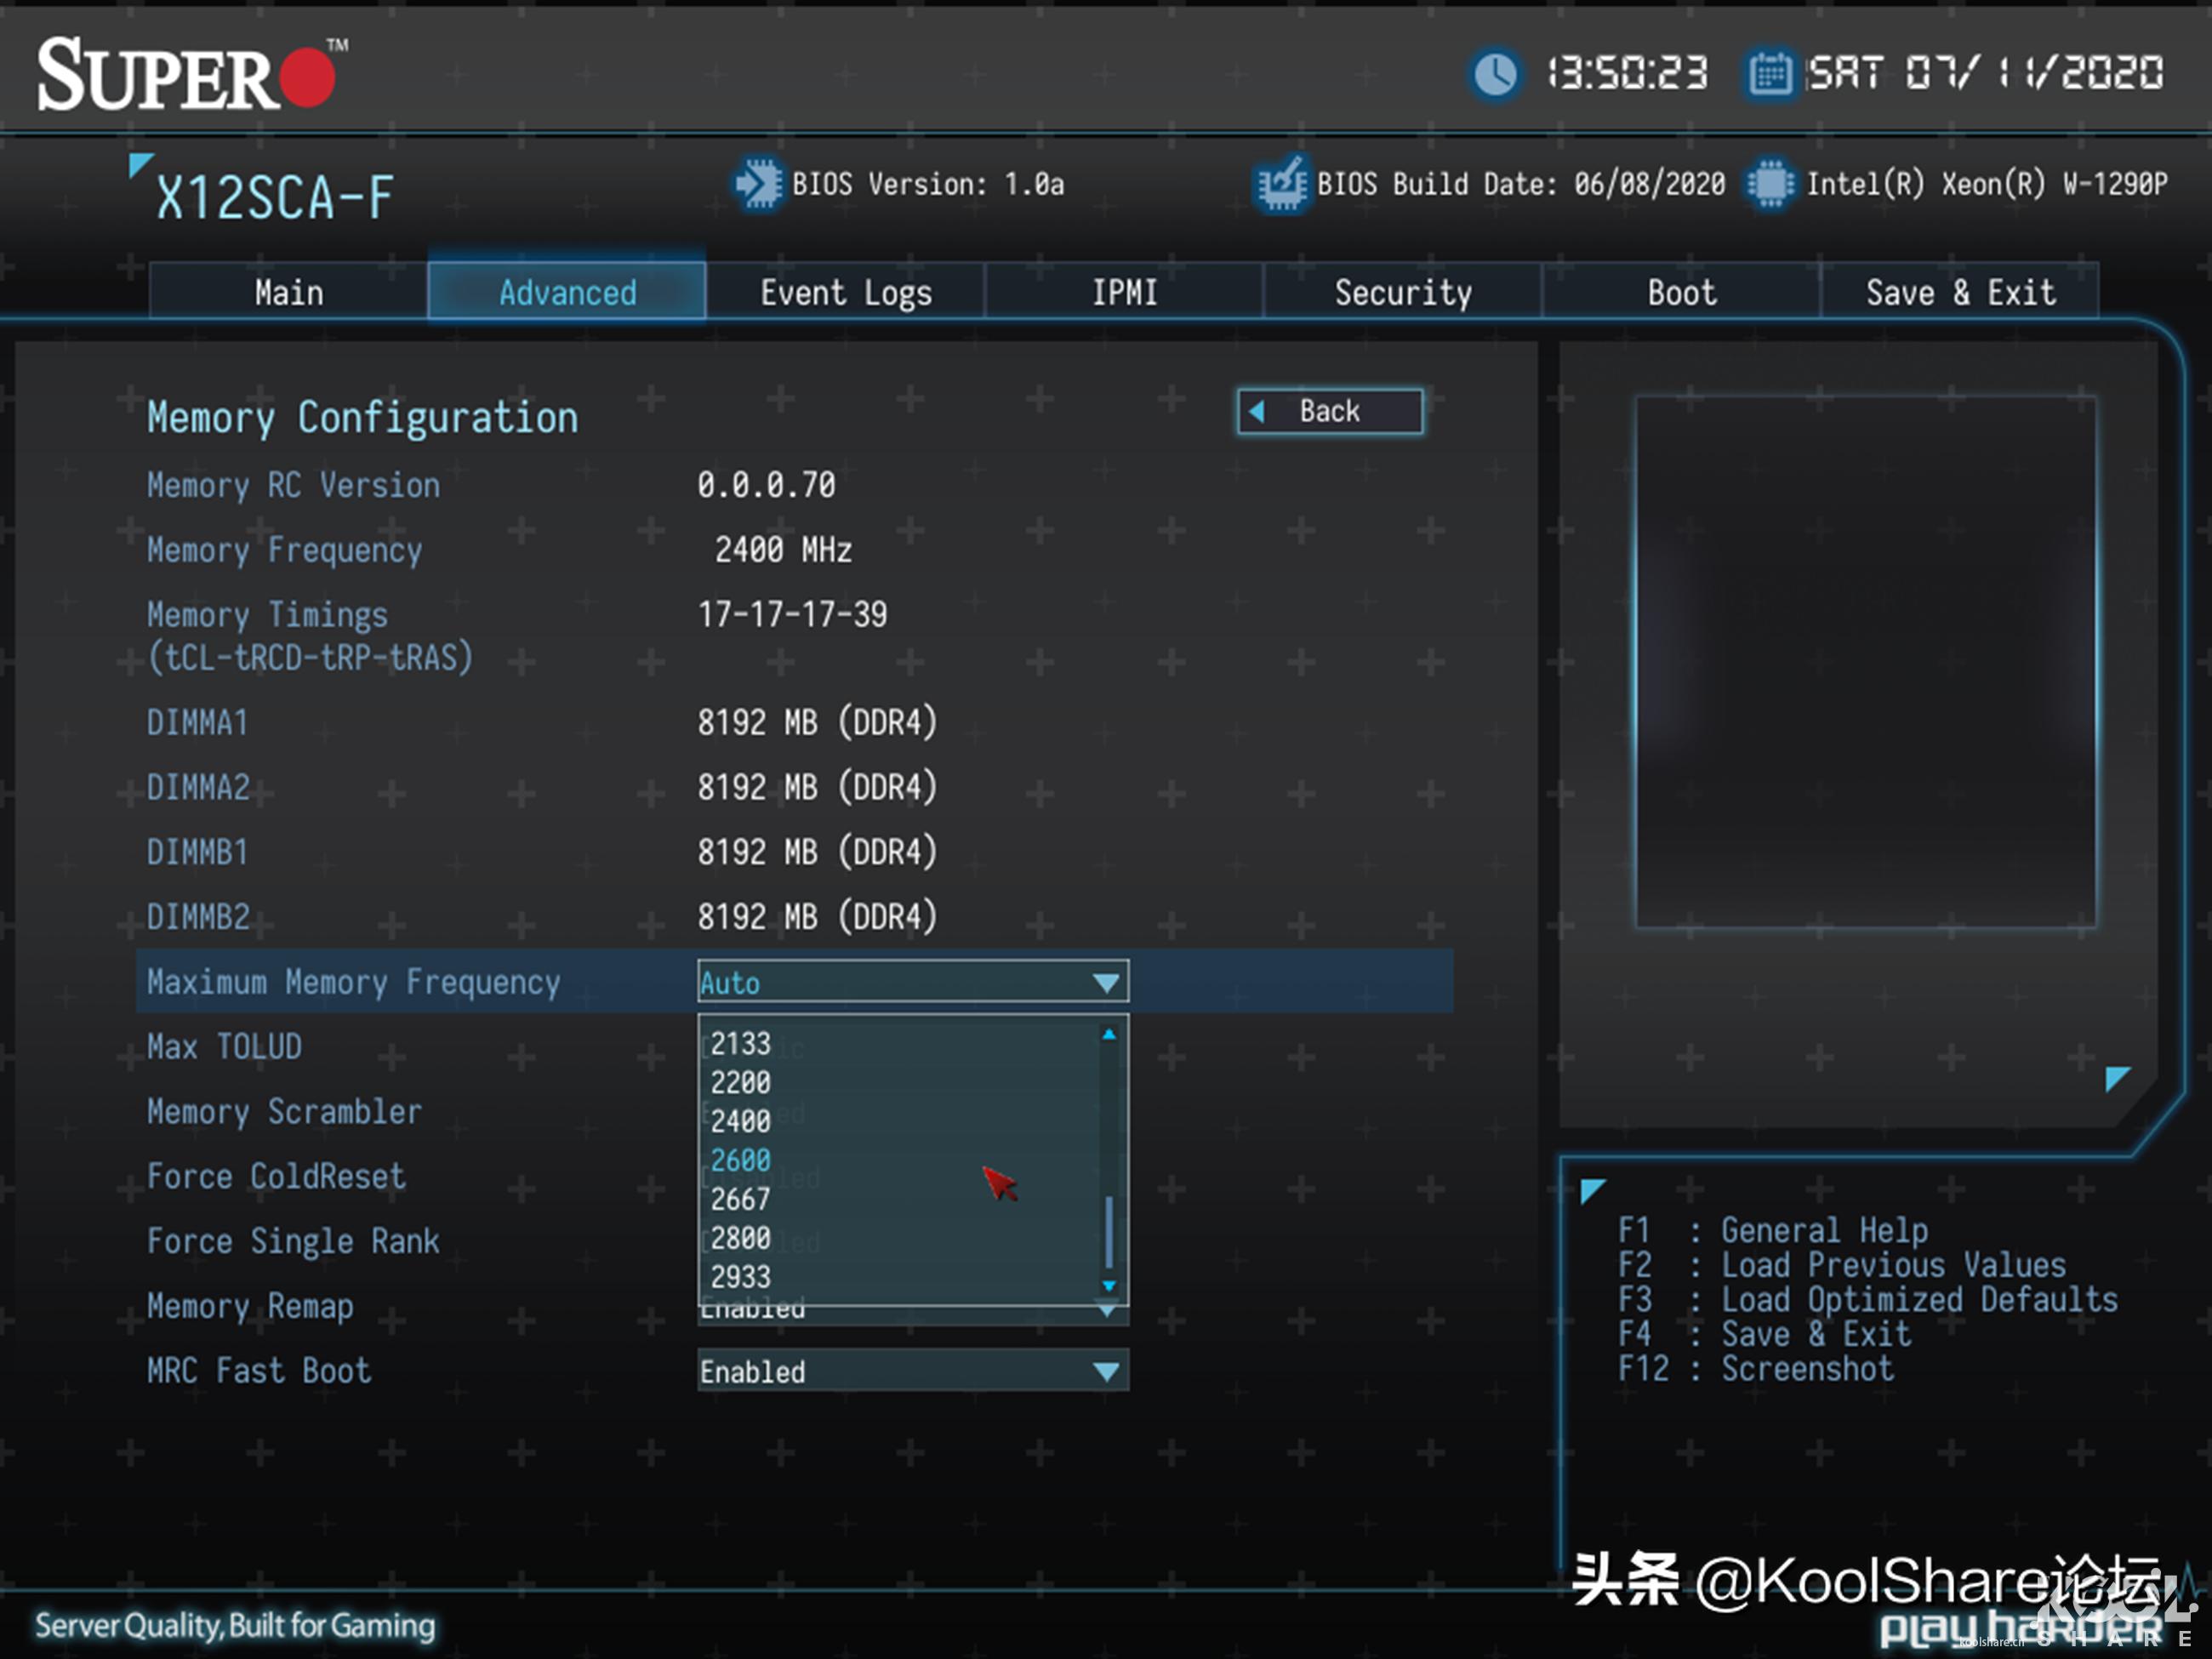Click the scroll-down arrow in frequency list

point(1108,1286)
